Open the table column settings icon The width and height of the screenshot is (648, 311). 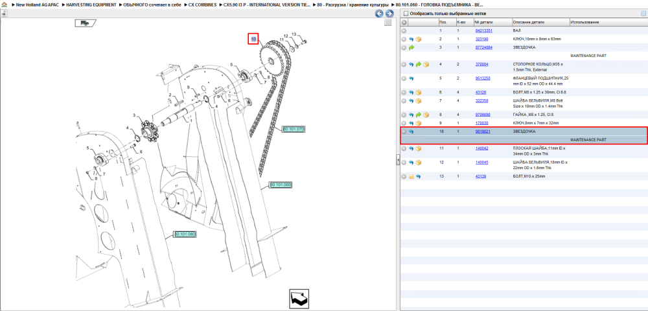[x=643, y=13]
